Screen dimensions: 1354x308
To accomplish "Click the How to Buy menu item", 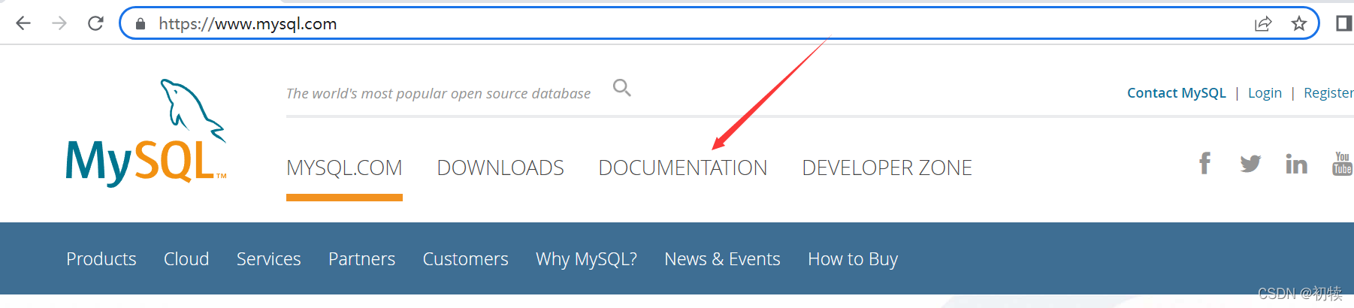I will pyautogui.click(x=853, y=259).
